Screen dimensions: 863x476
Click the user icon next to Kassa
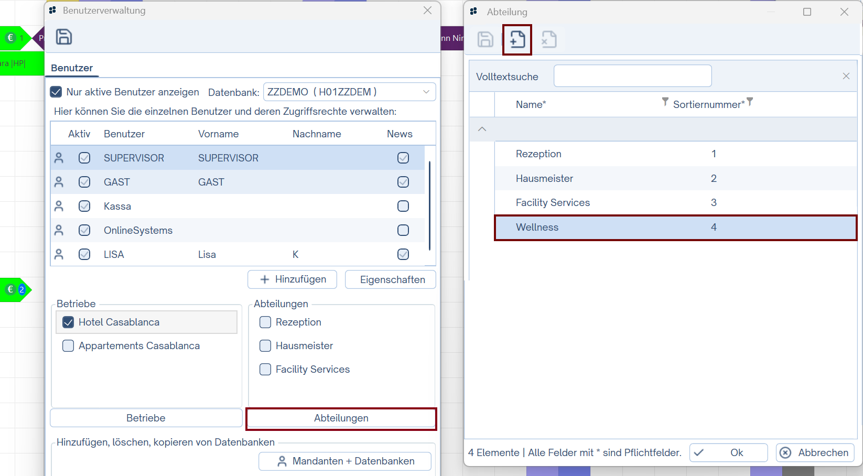[59, 206]
